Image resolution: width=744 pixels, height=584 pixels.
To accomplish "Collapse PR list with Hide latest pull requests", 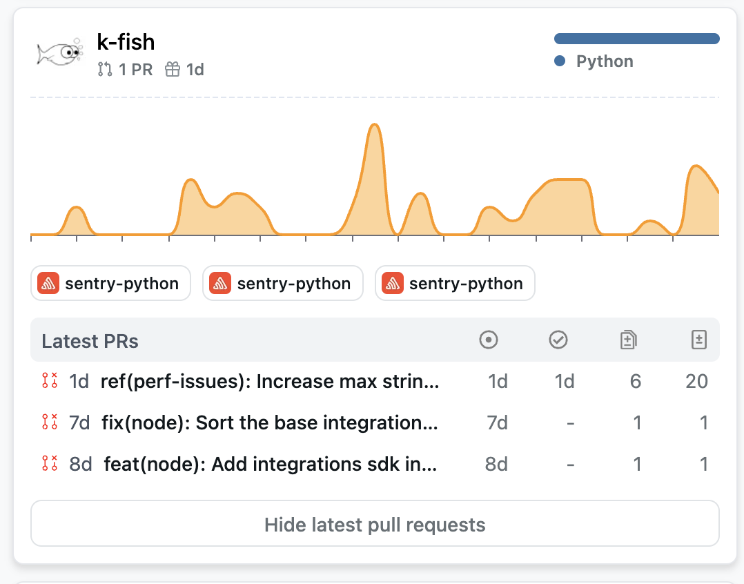I will [x=373, y=525].
